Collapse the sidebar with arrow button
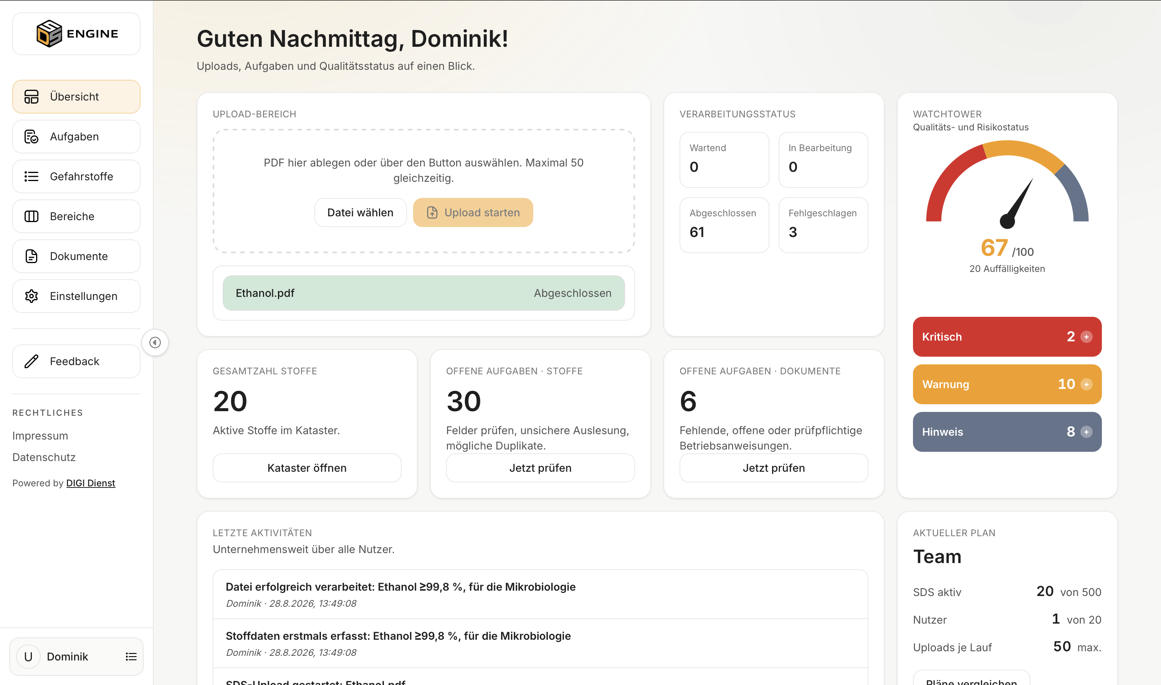The width and height of the screenshot is (1161, 685). [155, 342]
